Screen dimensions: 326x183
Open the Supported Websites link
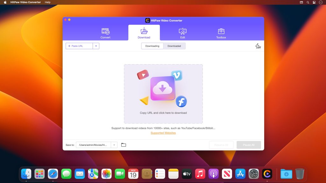[x=163, y=133]
